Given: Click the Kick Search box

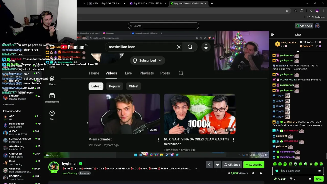Looking at the screenshot, I should pyautogui.click(x=163, y=26).
